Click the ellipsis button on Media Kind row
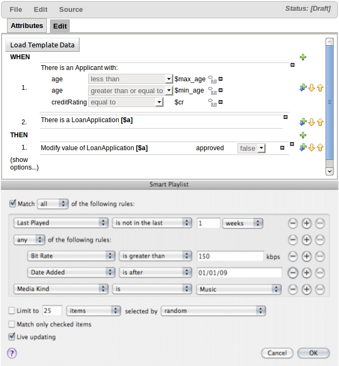Screen dimensions: 339x366 (x=320, y=289)
